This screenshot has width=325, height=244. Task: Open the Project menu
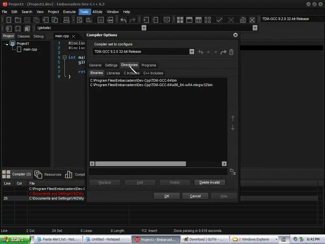point(53,12)
